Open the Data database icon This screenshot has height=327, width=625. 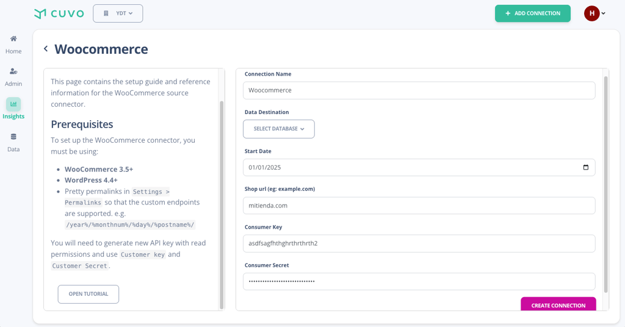[13, 137]
